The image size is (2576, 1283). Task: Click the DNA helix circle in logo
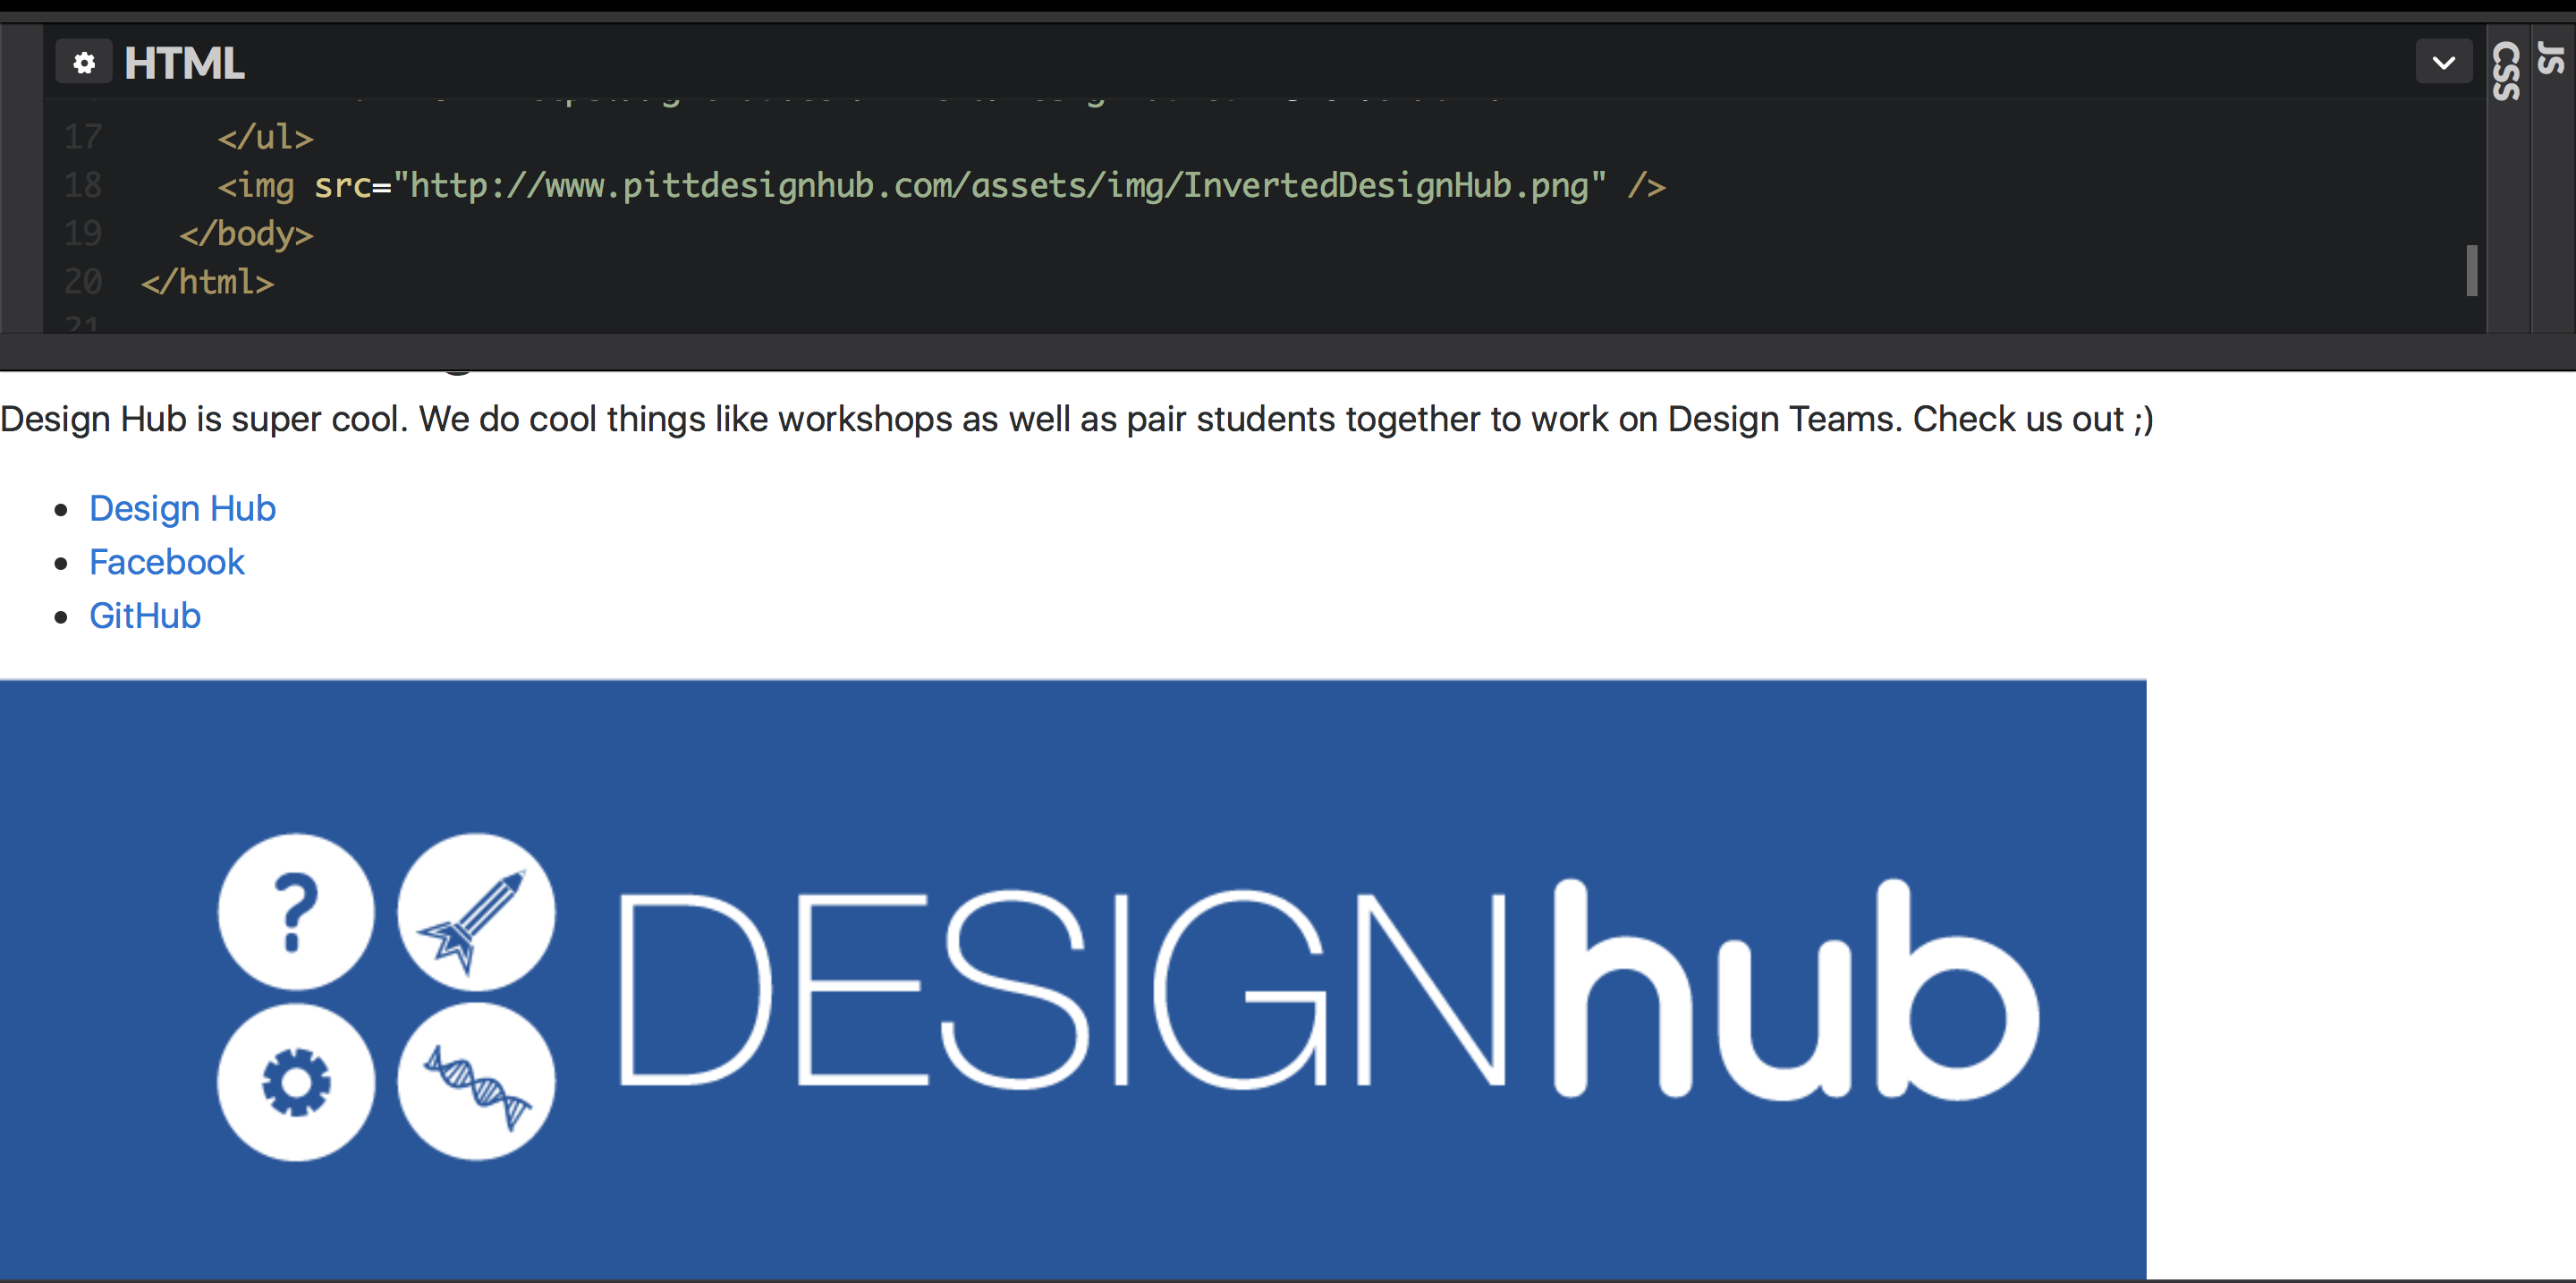pyautogui.click(x=476, y=1082)
